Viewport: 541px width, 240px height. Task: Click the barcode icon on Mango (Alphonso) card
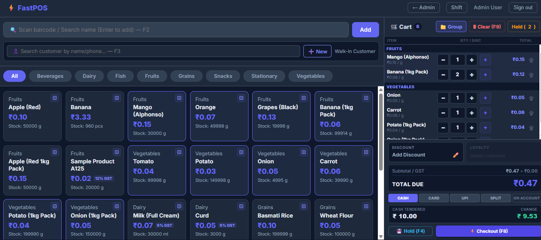click(x=179, y=98)
